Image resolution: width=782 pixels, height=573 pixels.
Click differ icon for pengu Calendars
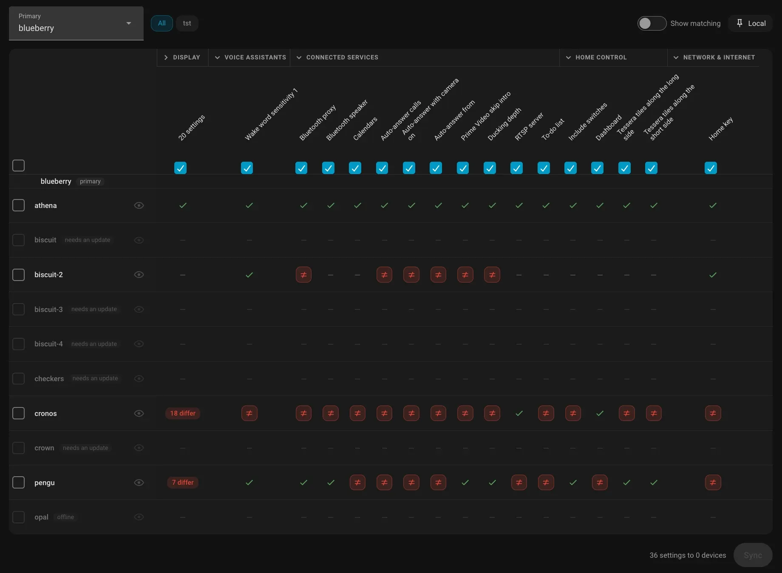click(x=357, y=483)
